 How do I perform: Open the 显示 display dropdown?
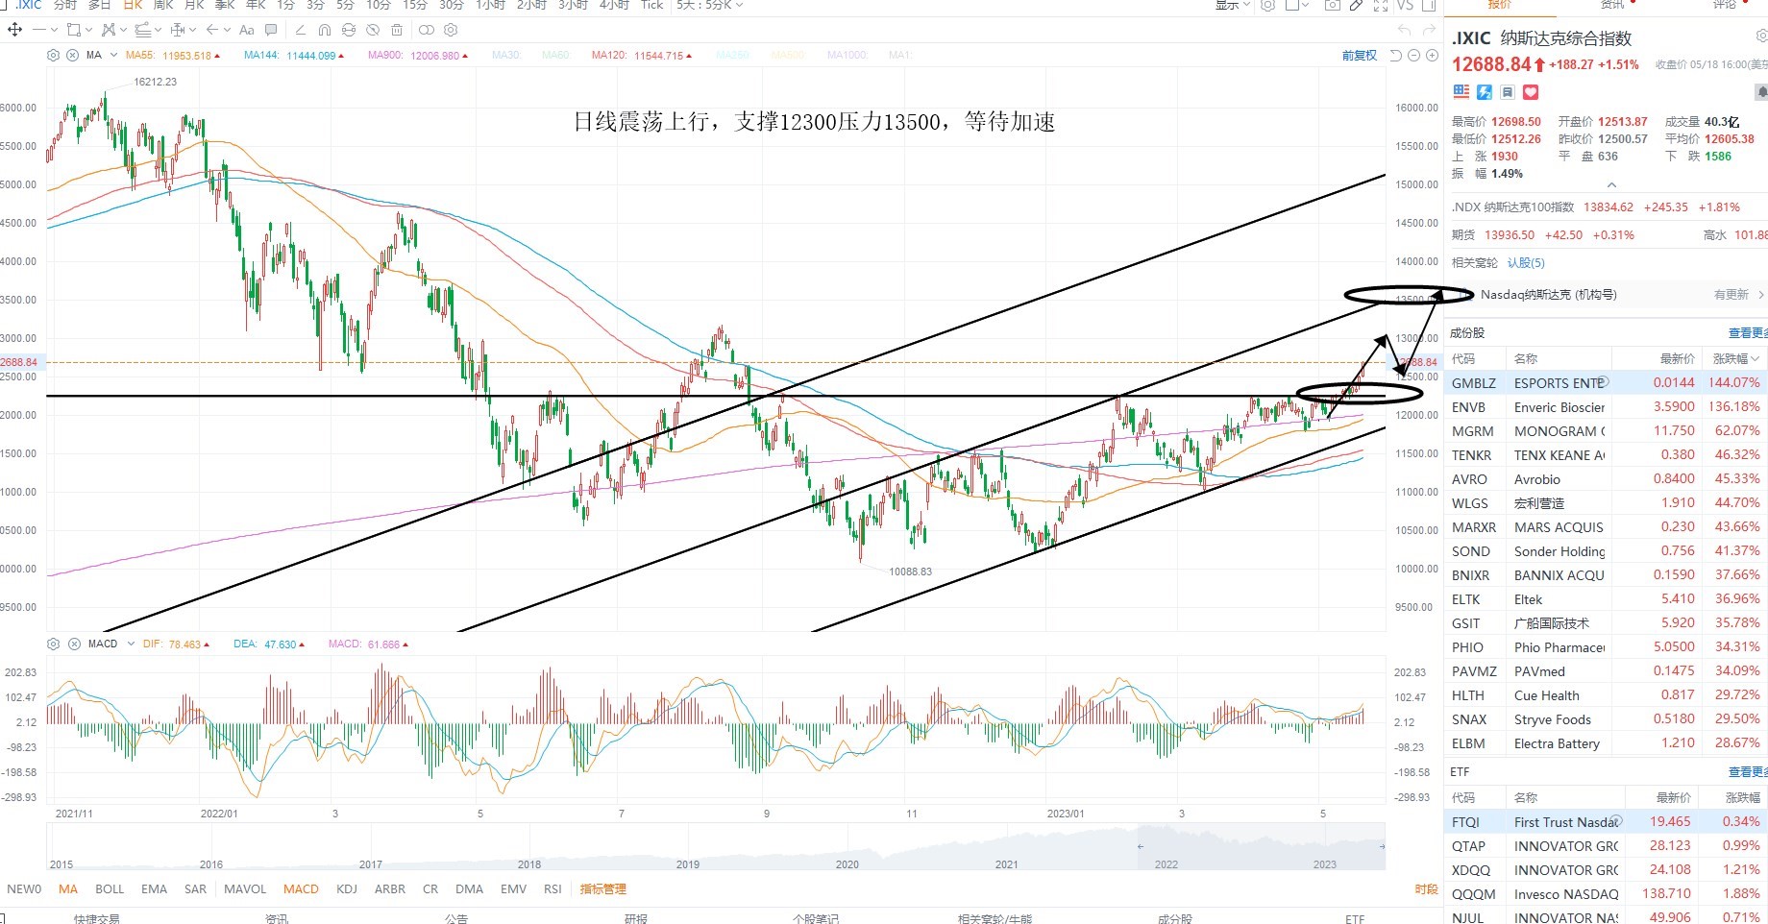pyautogui.click(x=1233, y=5)
